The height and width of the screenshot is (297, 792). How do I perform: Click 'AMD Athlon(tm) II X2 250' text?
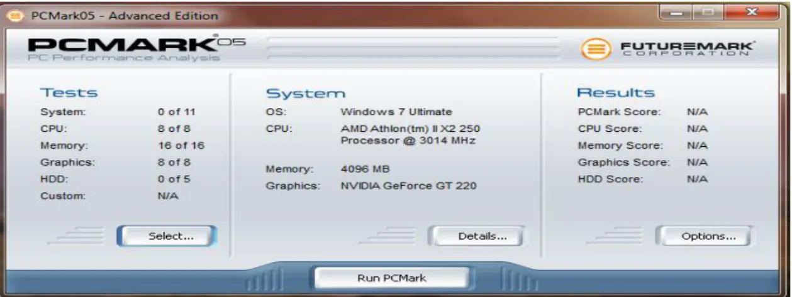tap(410, 129)
